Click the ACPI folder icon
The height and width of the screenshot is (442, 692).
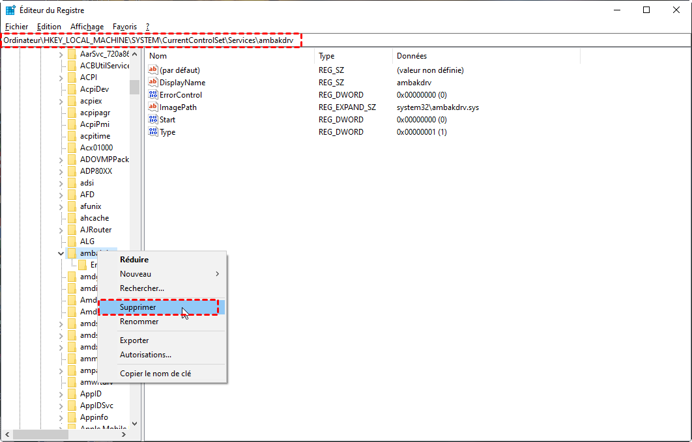pyautogui.click(x=72, y=77)
